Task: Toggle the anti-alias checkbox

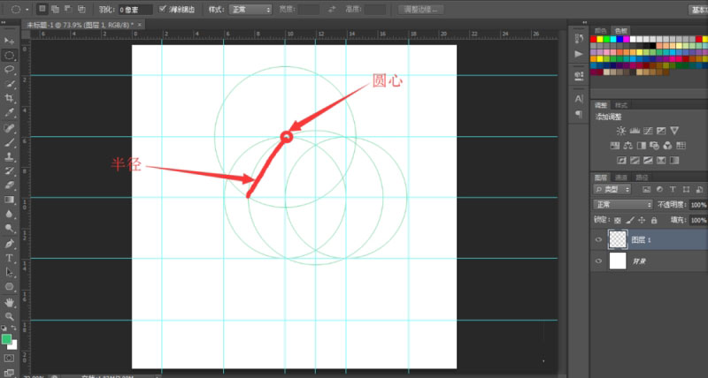Action: (x=163, y=9)
